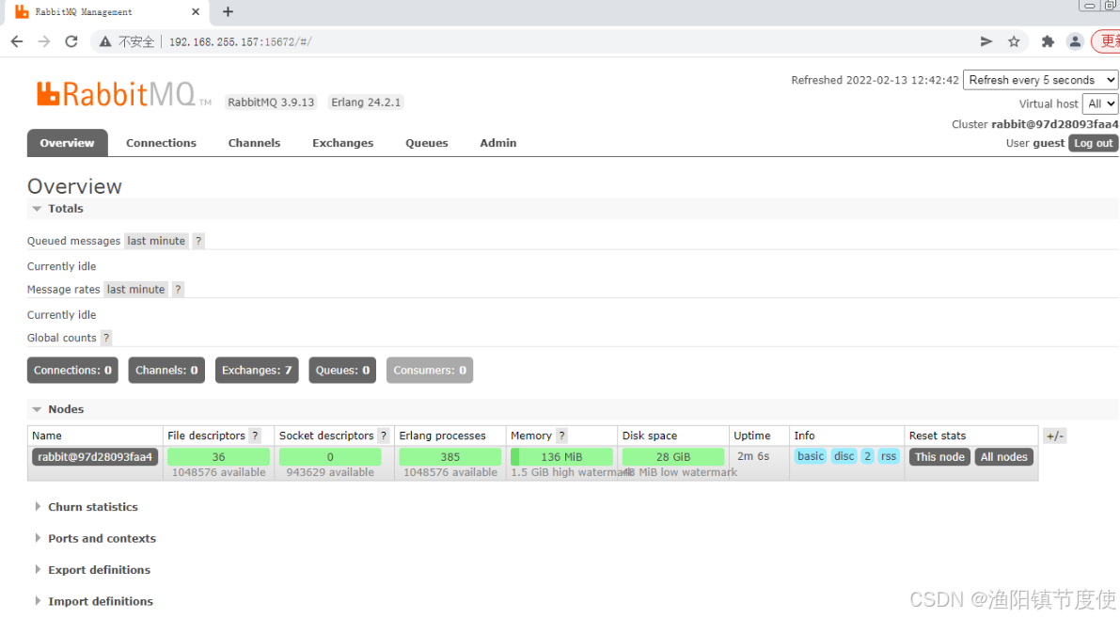Viewport: 1120px width, 618px height.
Task: Click the RabbitMQ 3.9.13 version label
Action: [x=271, y=103]
